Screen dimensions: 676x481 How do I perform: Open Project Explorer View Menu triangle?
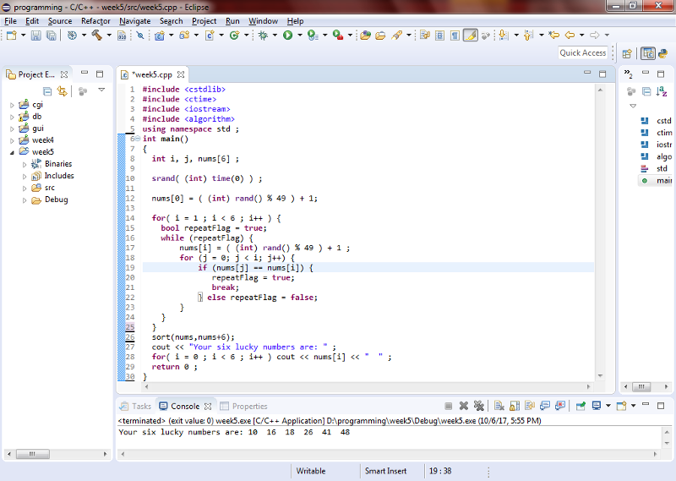[x=101, y=90]
